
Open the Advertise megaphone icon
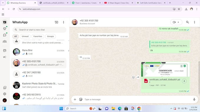(5, 57)
